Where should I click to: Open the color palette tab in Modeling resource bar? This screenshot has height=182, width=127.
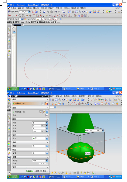click(x=9, y=144)
